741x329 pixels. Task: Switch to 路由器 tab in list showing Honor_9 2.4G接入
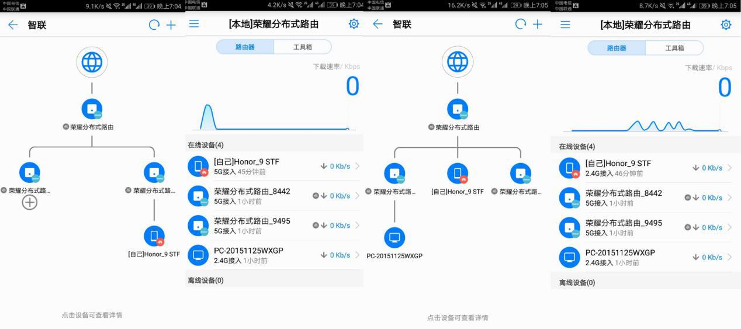click(x=617, y=48)
